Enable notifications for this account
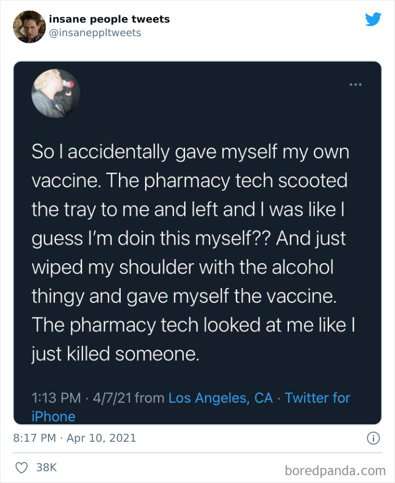Viewport: 395px width, 483px height. [x=372, y=18]
